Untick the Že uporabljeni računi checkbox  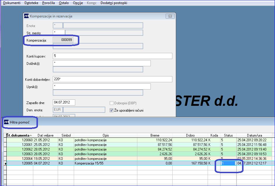click(x=111, y=110)
